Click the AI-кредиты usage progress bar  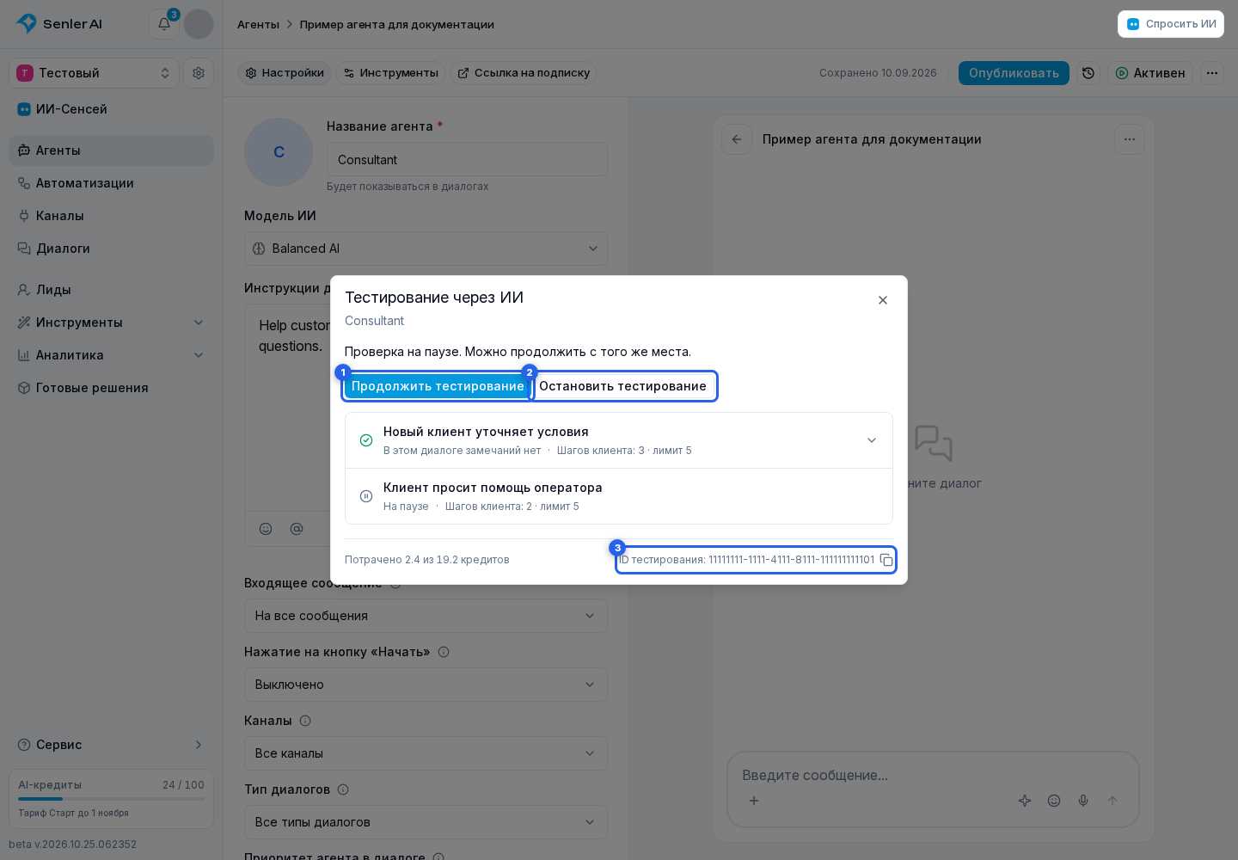coord(112,799)
